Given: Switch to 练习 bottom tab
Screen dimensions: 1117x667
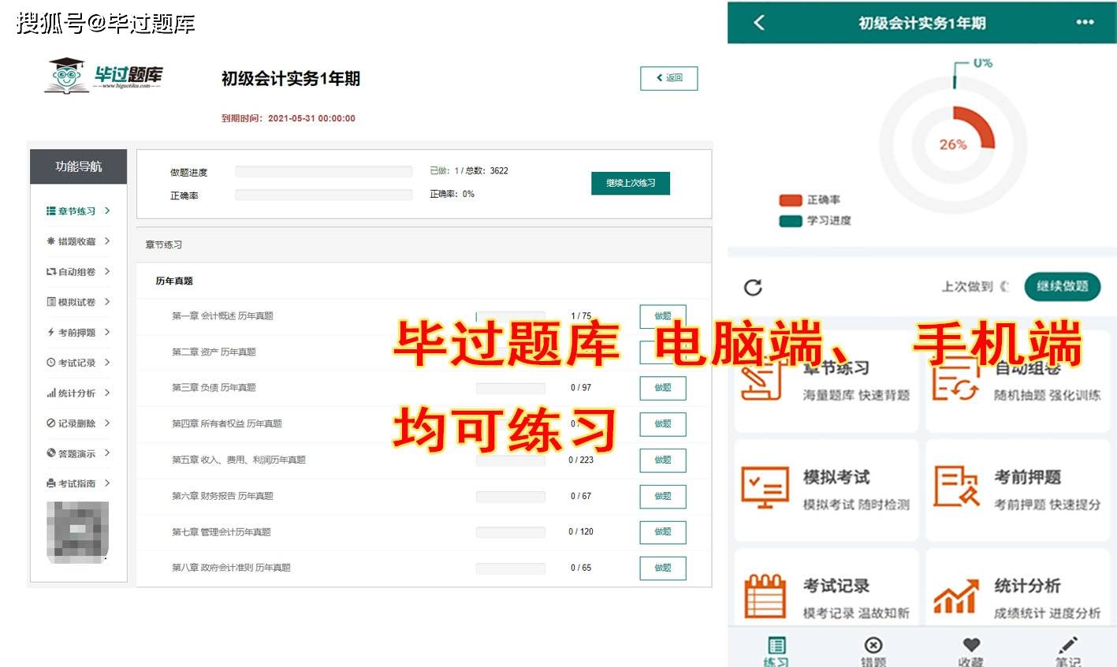Looking at the screenshot, I should tap(776, 651).
